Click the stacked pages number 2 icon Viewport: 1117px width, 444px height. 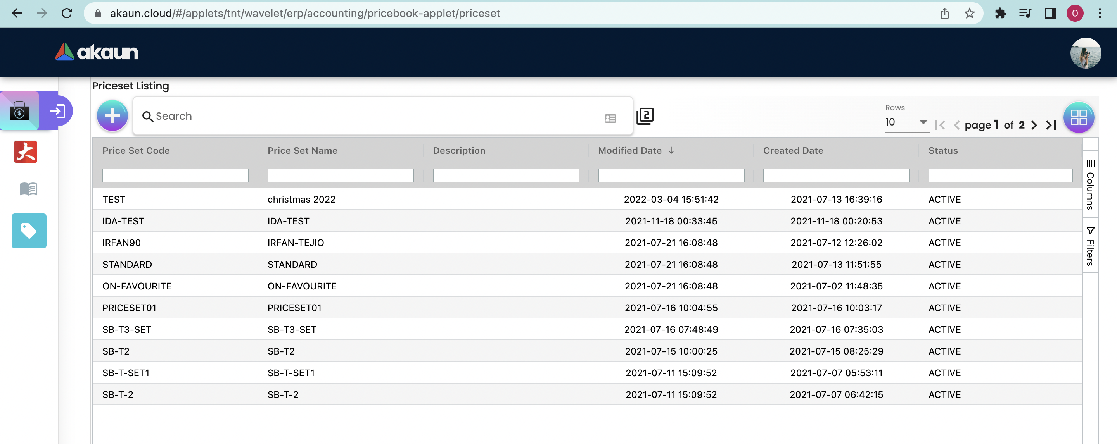pos(645,116)
